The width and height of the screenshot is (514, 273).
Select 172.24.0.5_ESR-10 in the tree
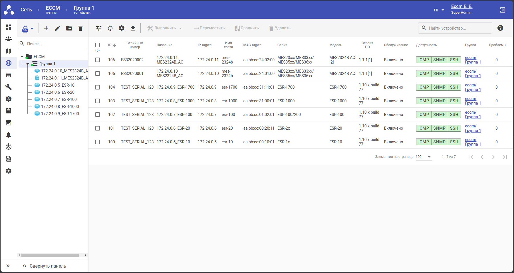(58, 85)
